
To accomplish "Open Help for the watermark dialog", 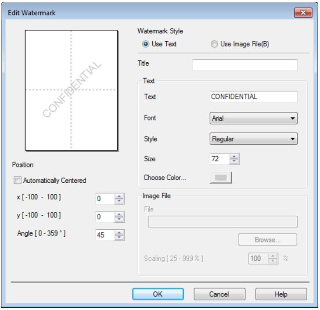I will click(x=281, y=294).
